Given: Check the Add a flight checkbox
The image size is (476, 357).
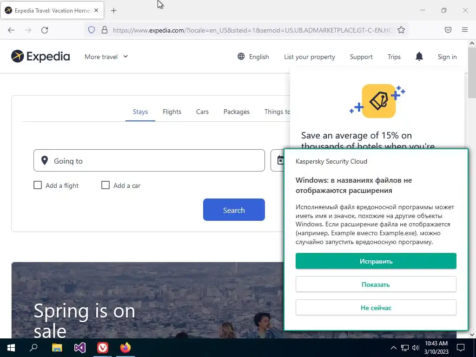Looking at the screenshot, I should [x=38, y=185].
